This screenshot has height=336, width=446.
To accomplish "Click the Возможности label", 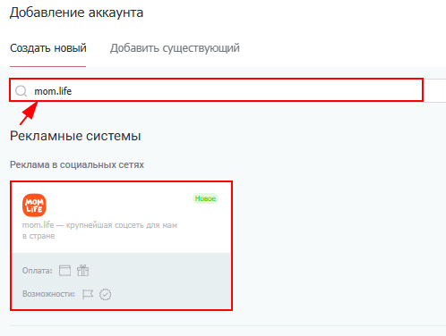I will [x=48, y=294].
